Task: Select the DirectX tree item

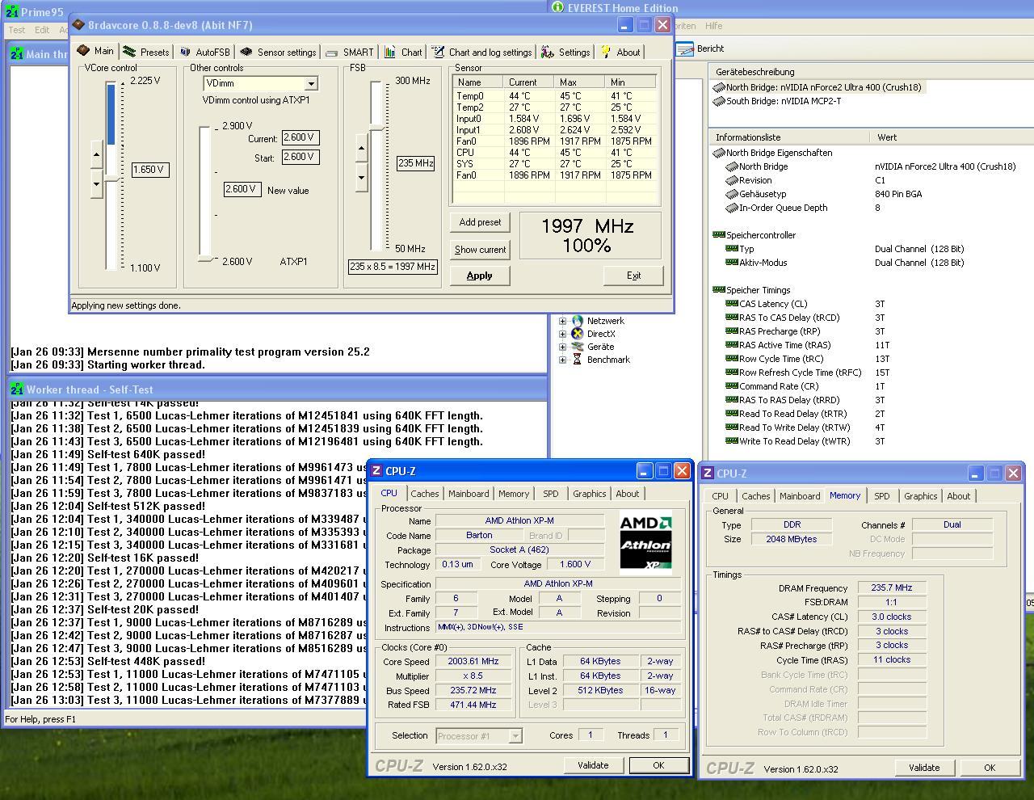Action: pyautogui.click(x=601, y=334)
